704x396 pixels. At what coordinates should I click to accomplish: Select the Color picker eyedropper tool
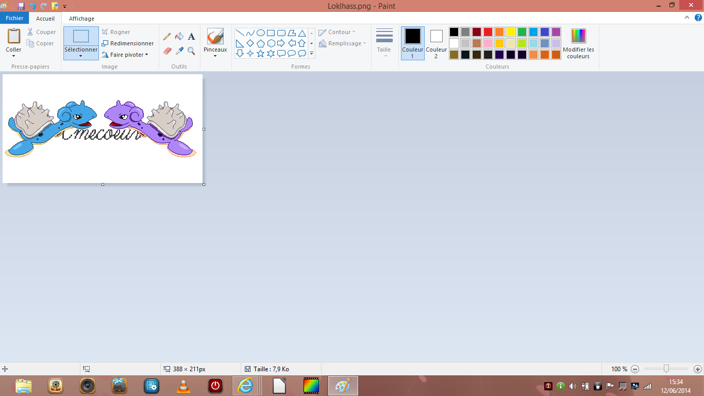(179, 51)
